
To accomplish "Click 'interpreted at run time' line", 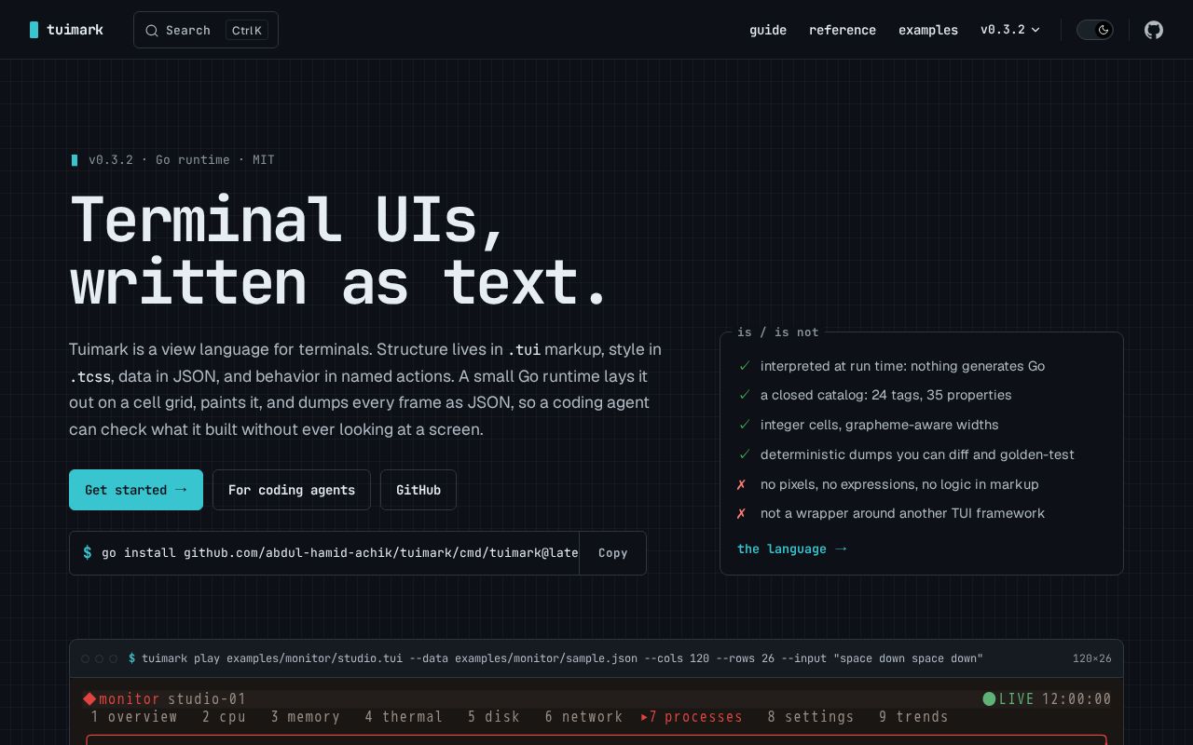I will 902,366.
